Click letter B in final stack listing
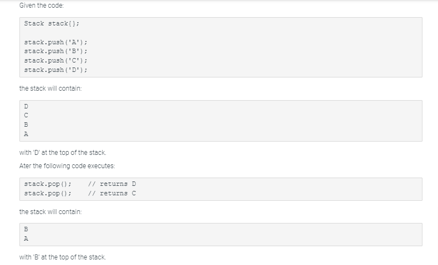The height and width of the screenshot is (265, 438). point(26,228)
